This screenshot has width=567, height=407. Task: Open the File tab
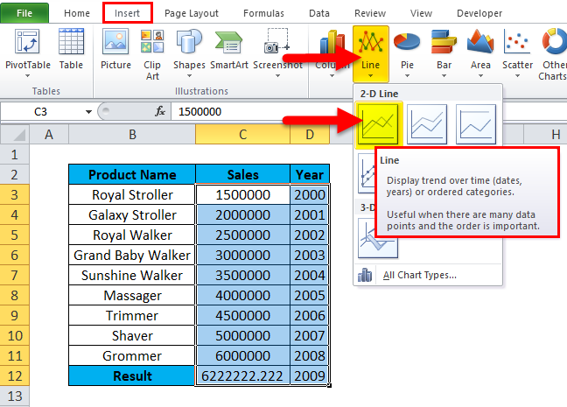point(24,13)
